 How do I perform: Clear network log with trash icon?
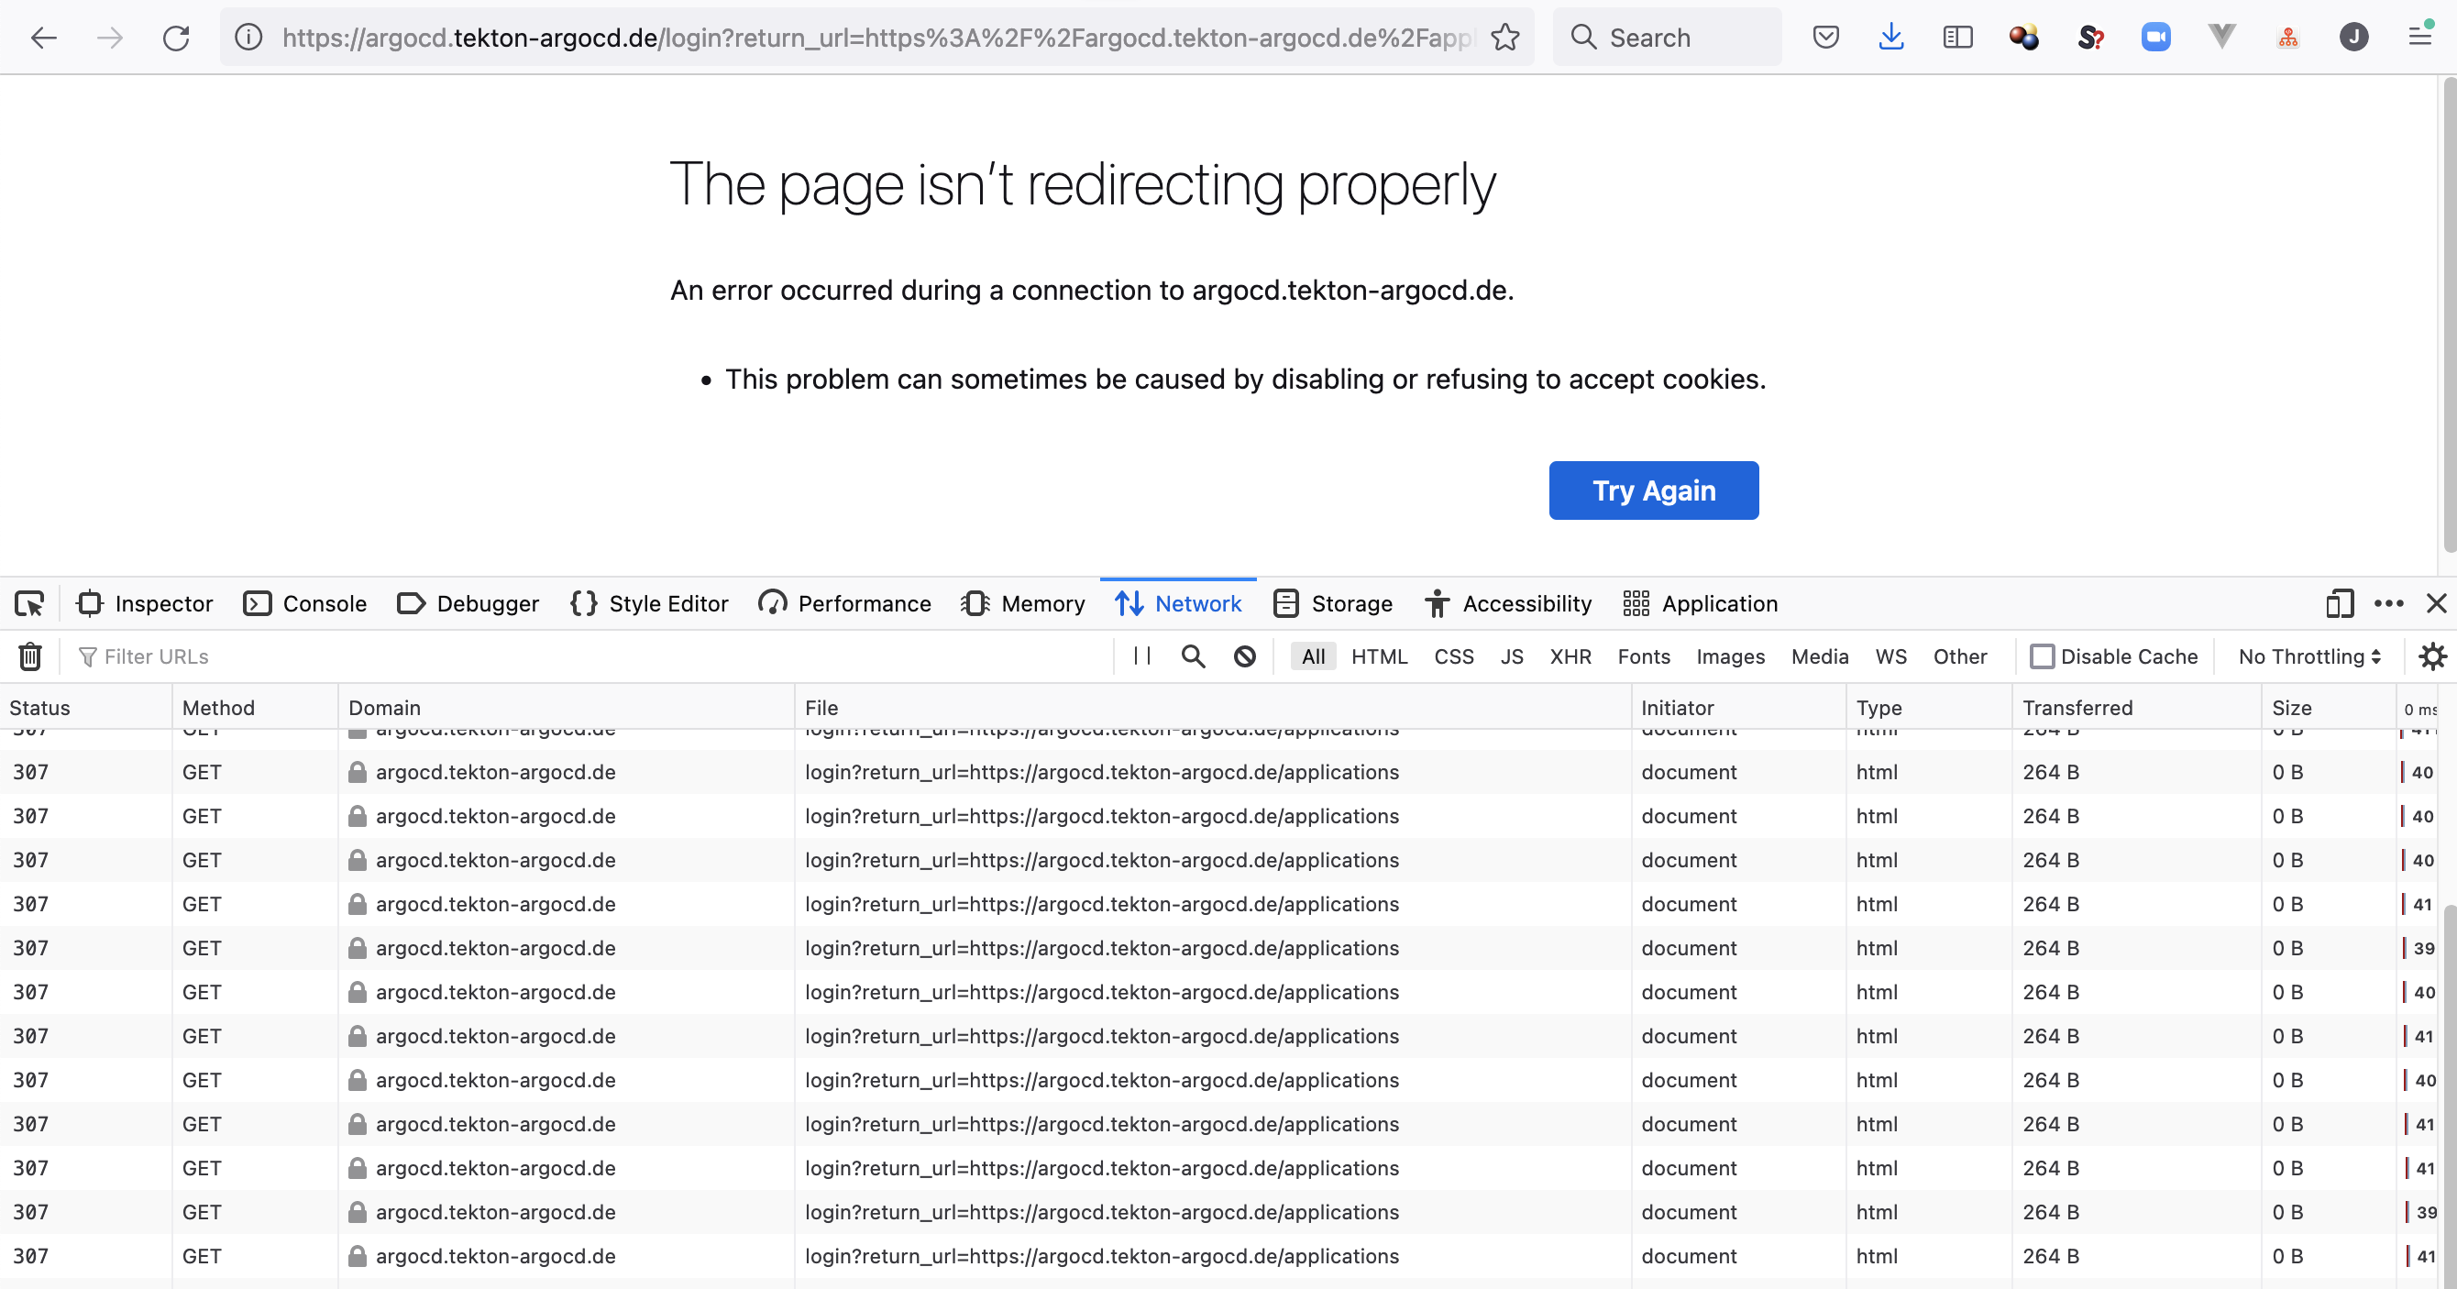(x=30, y=656)
